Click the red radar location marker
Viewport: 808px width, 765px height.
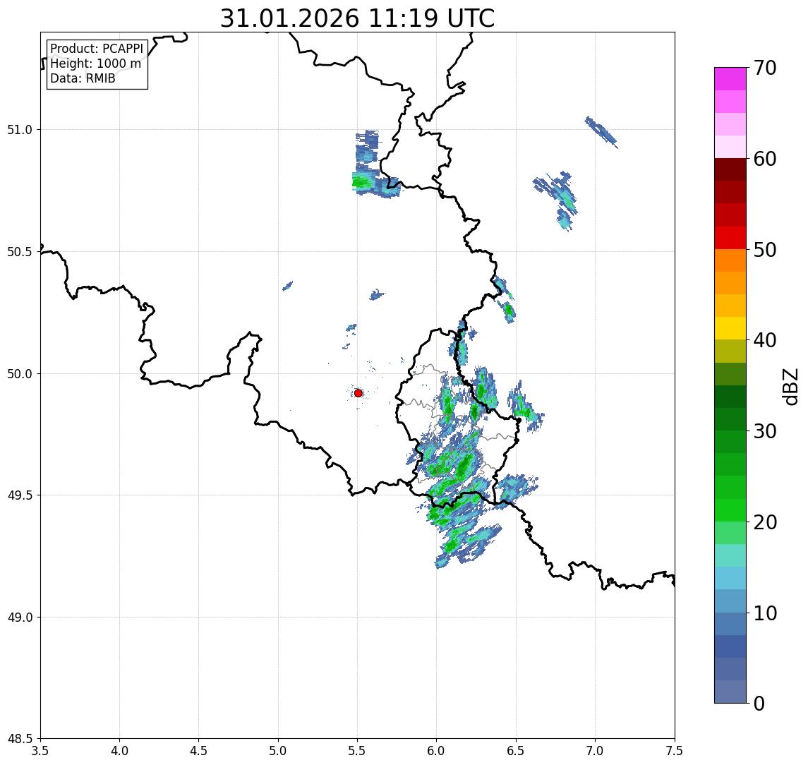(358, 393)
